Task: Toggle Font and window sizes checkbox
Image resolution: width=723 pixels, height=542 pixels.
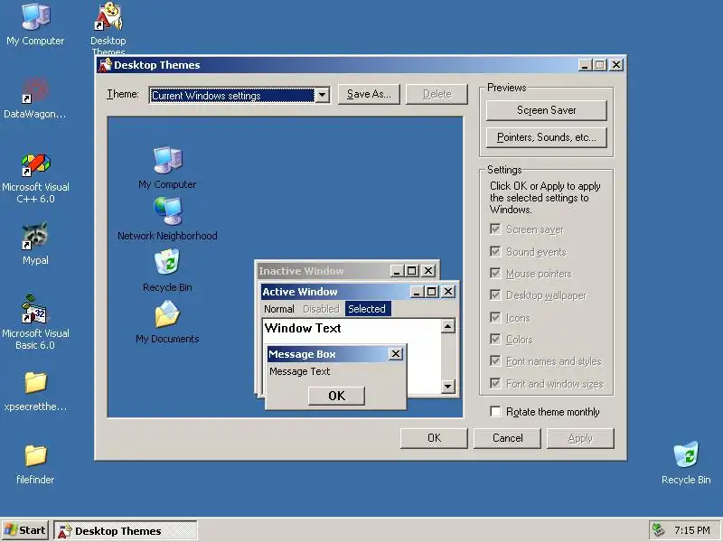Action: (495, 383)
